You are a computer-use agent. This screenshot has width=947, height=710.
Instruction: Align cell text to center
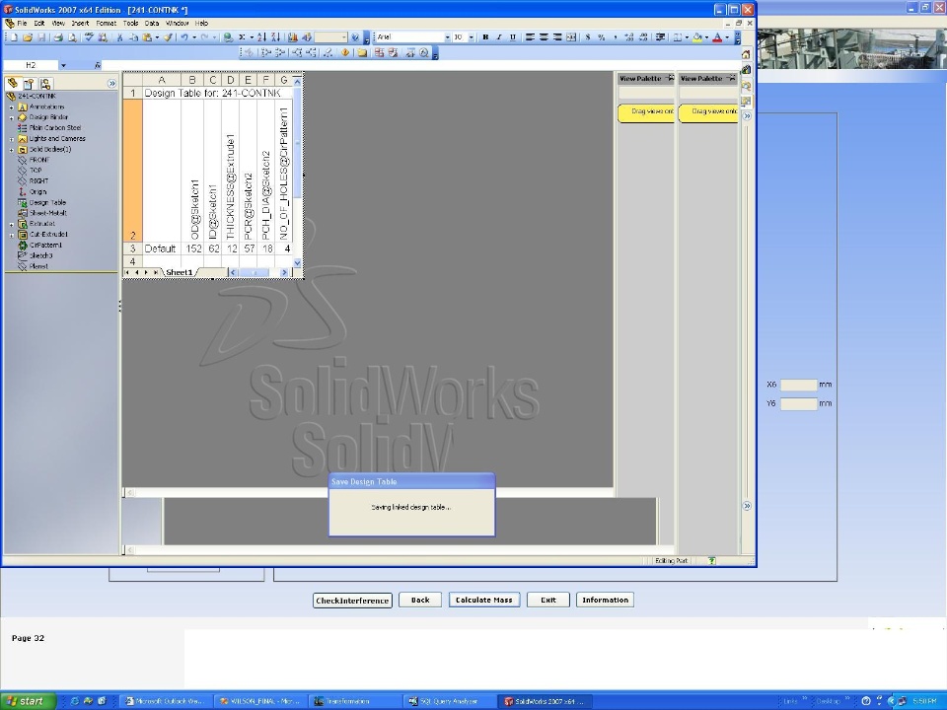544,37
